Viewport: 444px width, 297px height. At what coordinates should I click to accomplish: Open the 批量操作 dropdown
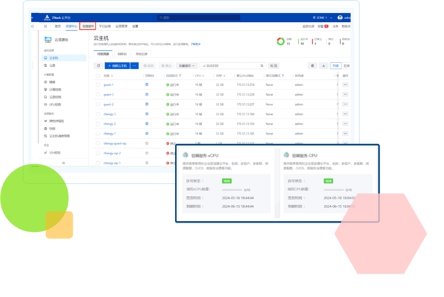[186, 66]
